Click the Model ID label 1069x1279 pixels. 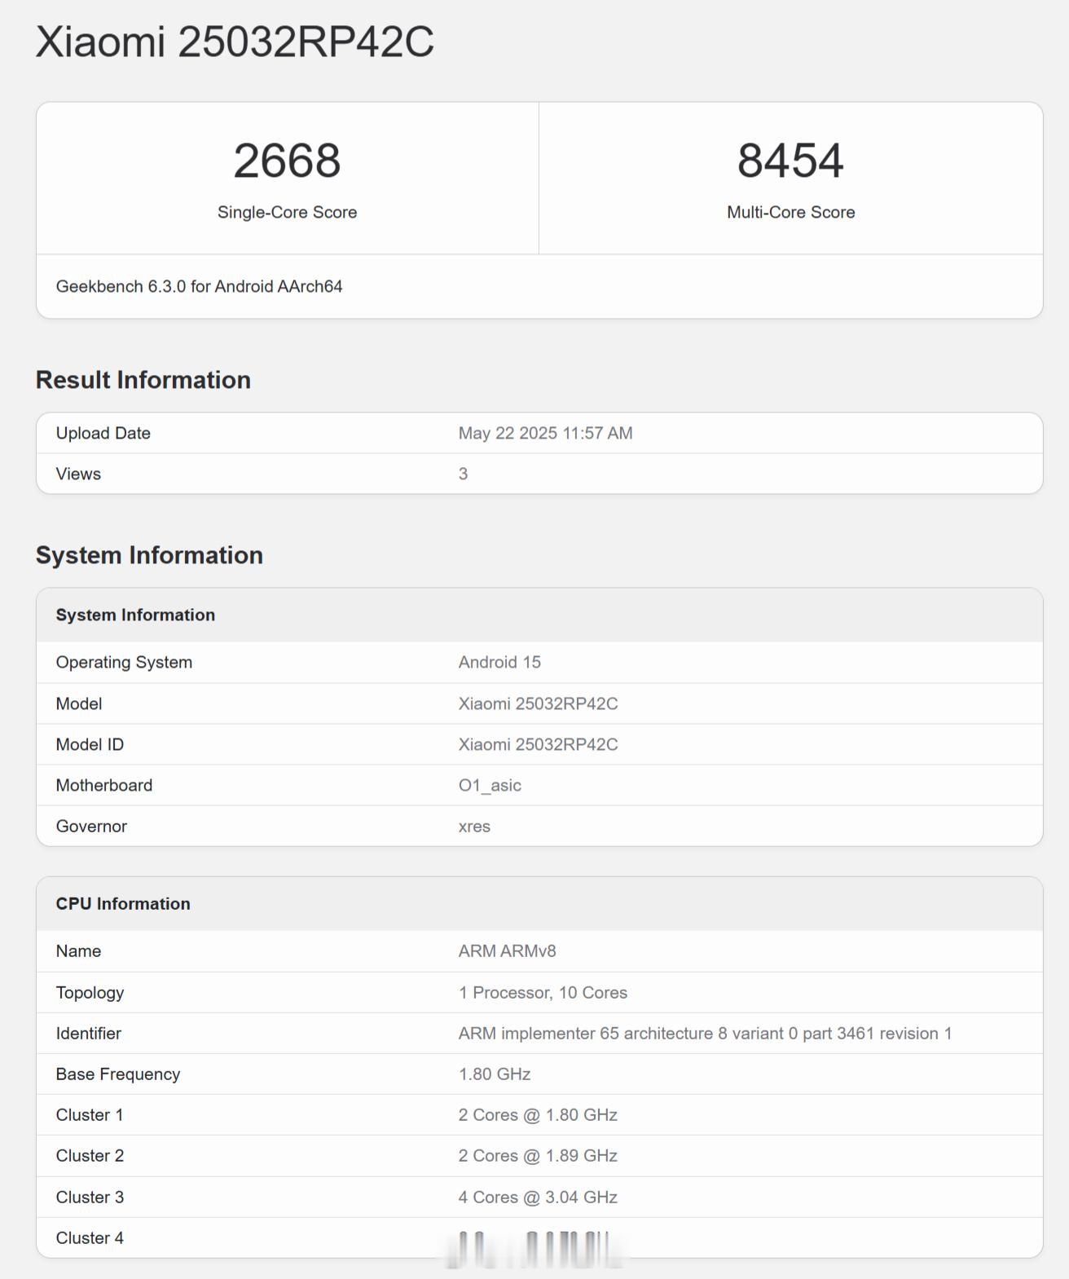pos(90,744)
